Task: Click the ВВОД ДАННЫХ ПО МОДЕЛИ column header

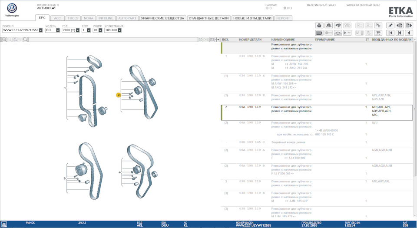Action: (391, 40)
